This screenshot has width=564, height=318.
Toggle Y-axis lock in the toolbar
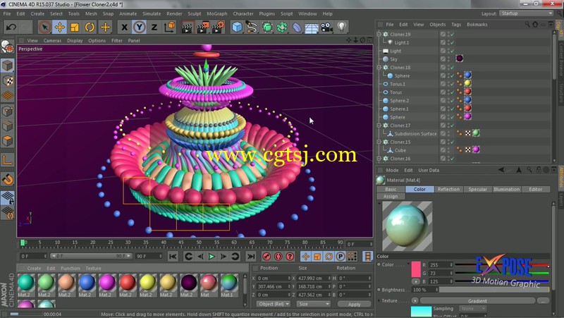139,27
